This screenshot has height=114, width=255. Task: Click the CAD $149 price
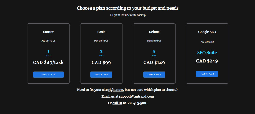(154, 63)
